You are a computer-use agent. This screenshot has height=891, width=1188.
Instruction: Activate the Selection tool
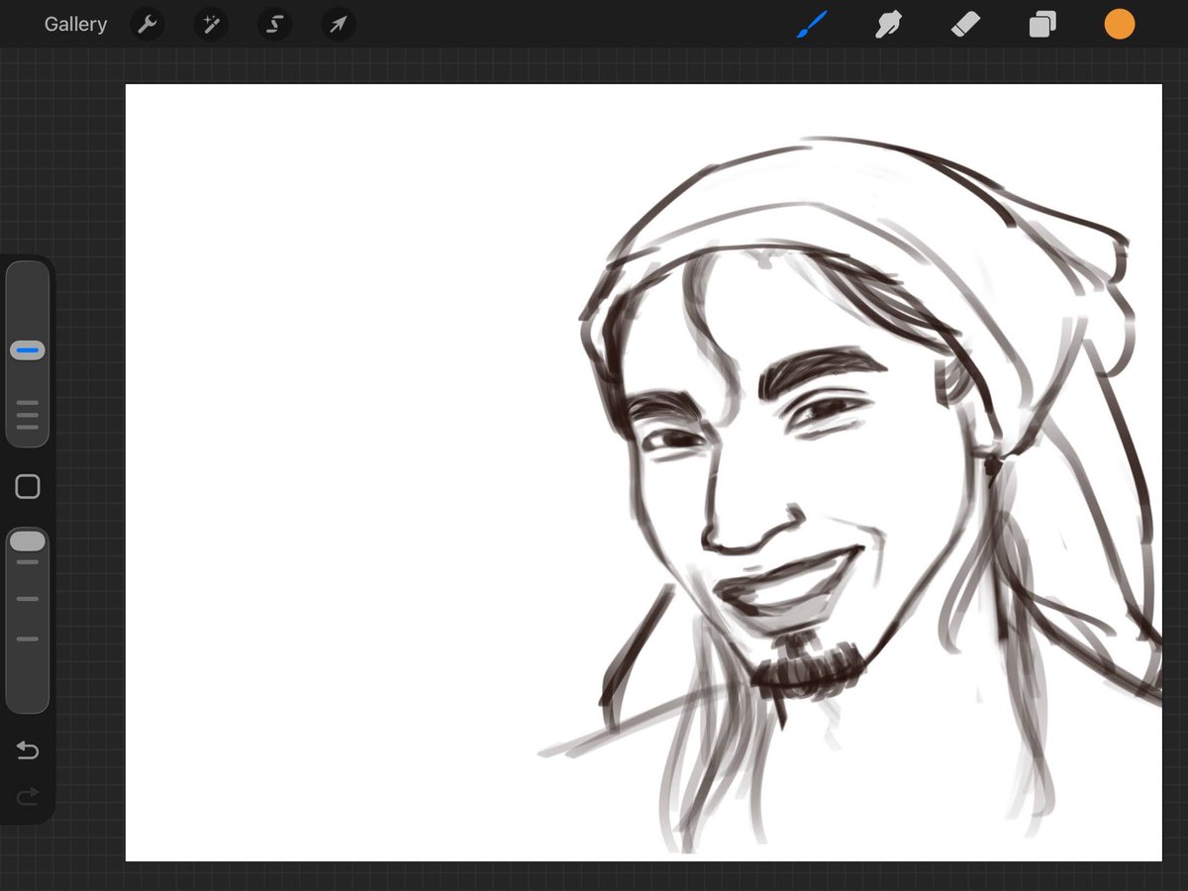(274, 25)
